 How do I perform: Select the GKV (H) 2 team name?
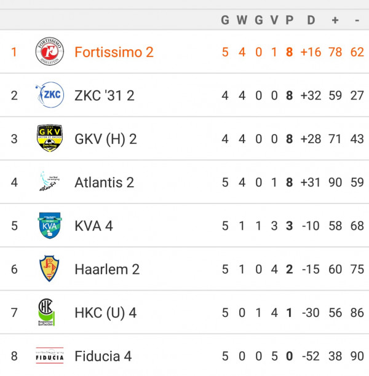[x=106, y=139]
